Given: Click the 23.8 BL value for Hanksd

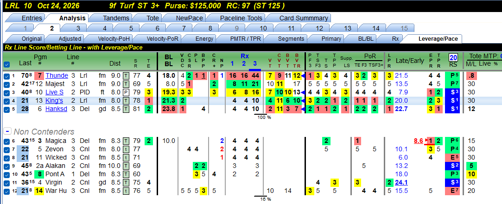Looking at the screenshot, I should [169, 109].
